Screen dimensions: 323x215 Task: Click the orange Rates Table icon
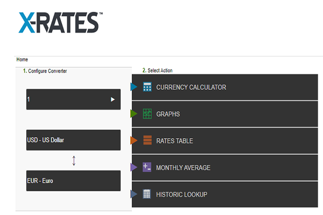click(147, 141)
